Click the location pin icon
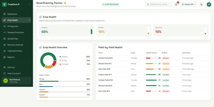This screenshot has height=107, width=214. [x=183, y=4]
